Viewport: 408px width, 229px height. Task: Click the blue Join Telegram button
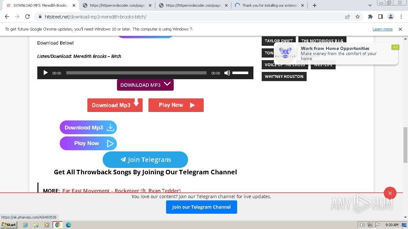[x=145, y=160]
